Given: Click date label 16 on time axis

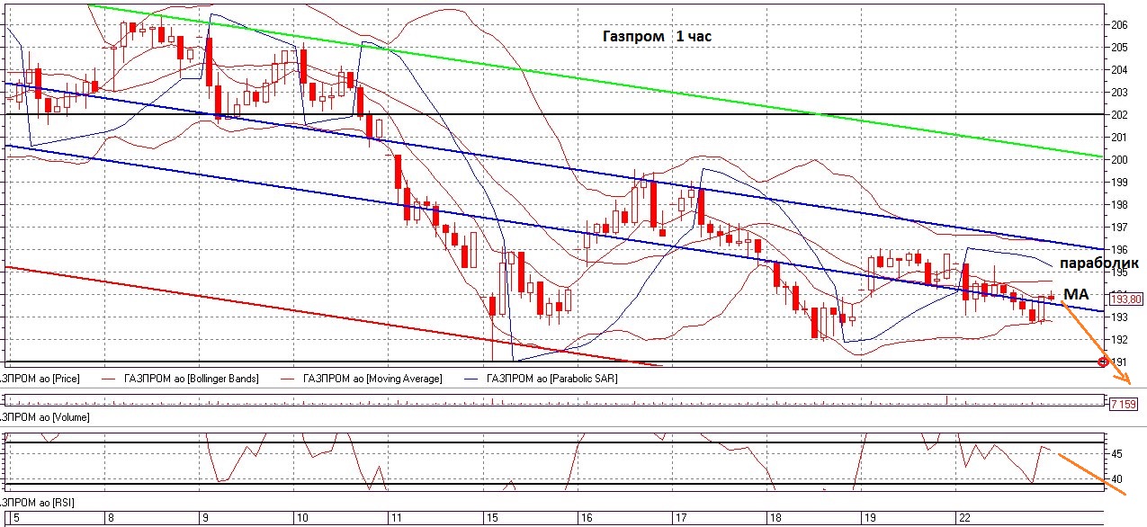Looking at the screenshot, I should pyautogui.click(x=586, y=519).
